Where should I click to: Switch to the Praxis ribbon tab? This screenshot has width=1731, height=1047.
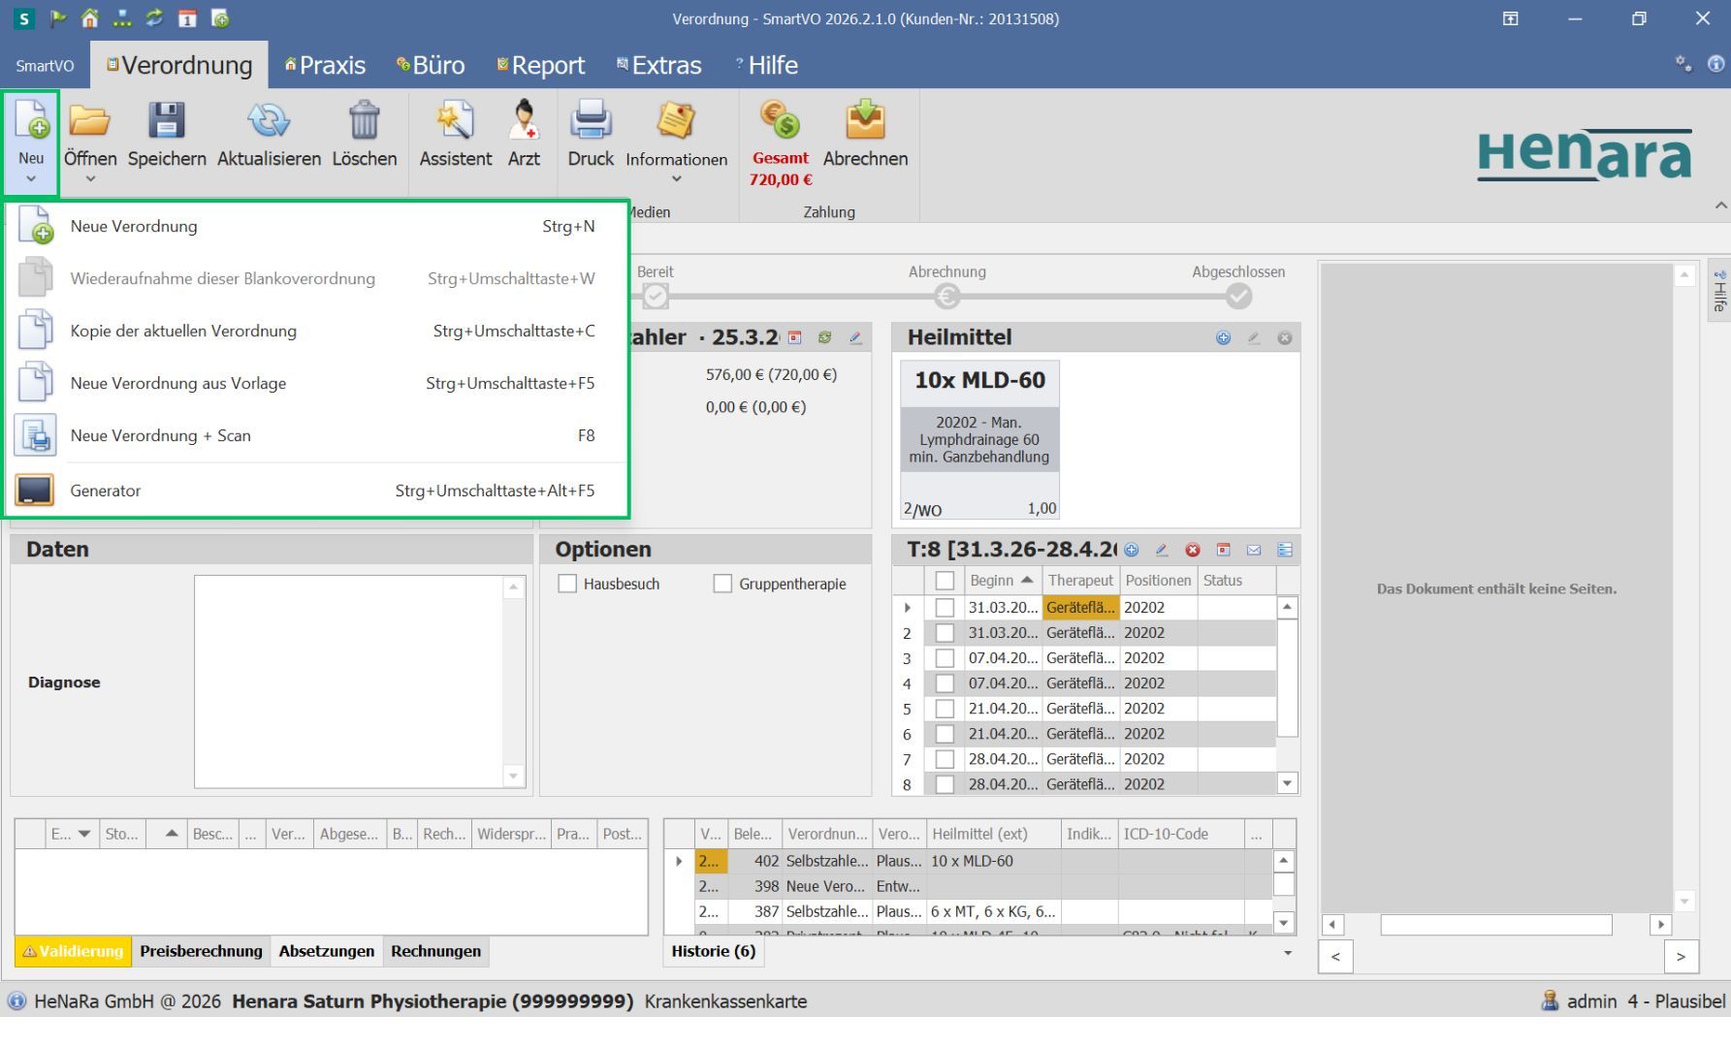(325, 65)
